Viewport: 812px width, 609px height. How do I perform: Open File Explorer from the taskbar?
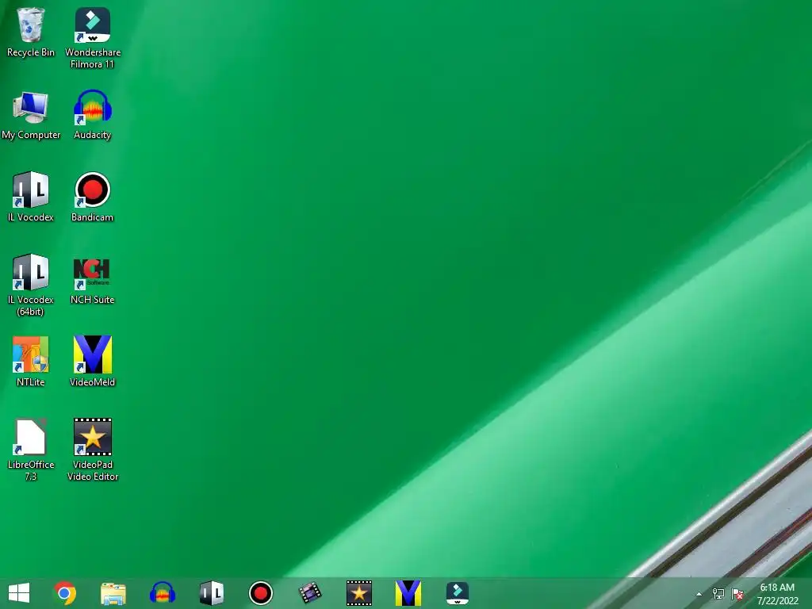pyautogui.click(x=113, y=593)
